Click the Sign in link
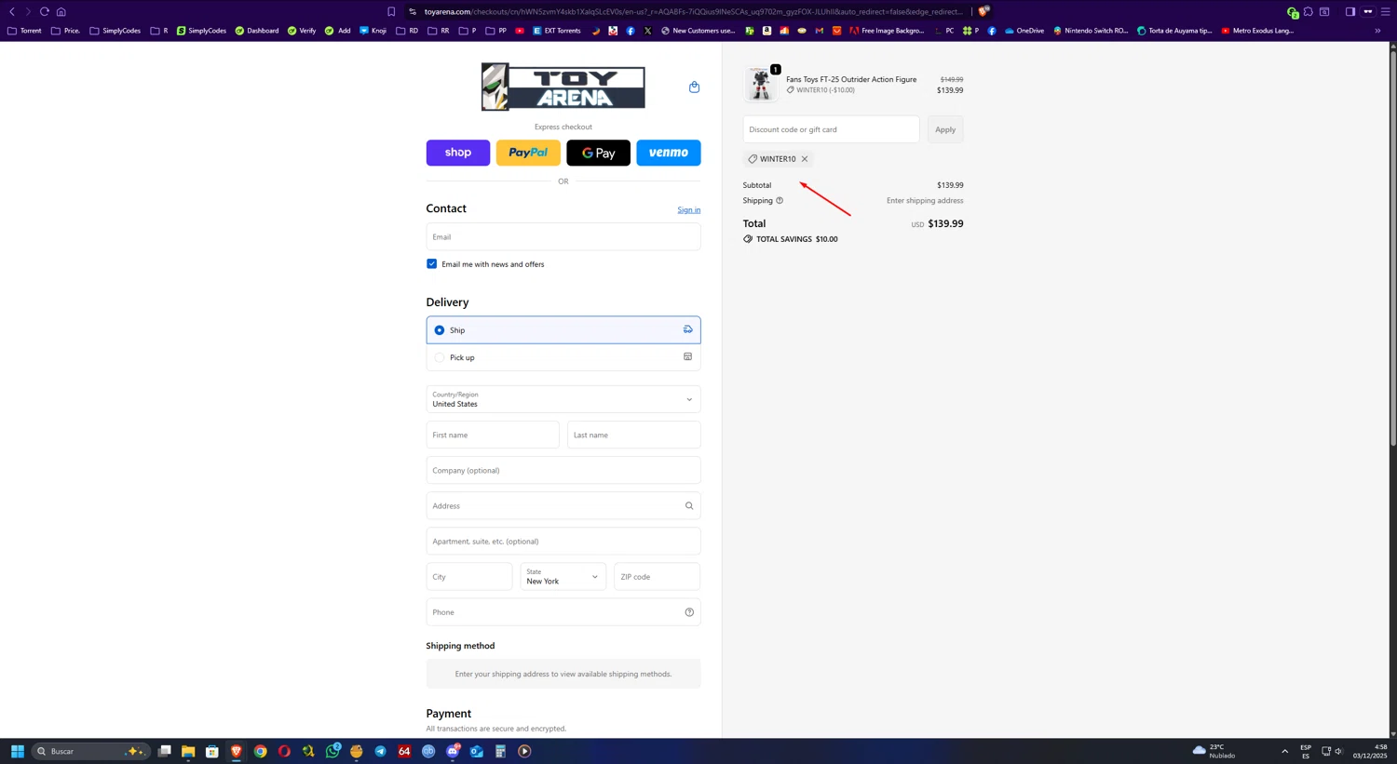The height and width of the screenshot is (764, 1397). point(689,210)
